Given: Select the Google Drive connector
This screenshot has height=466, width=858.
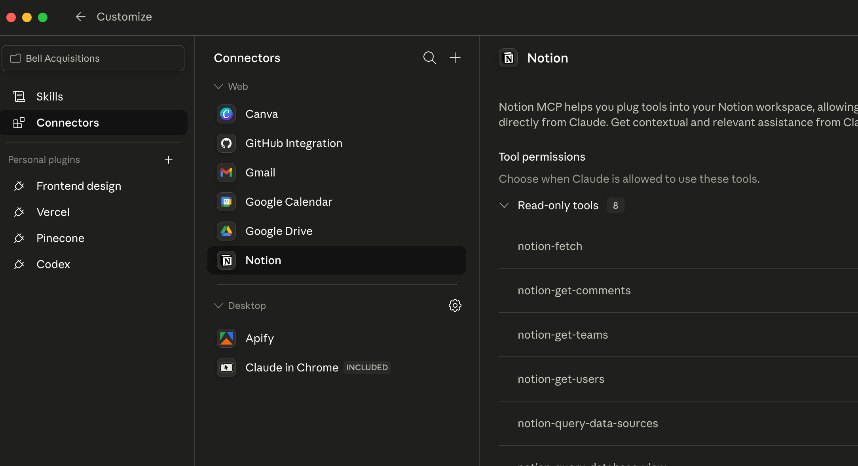Looking at the screenshot, I should (x=337, y=231).
